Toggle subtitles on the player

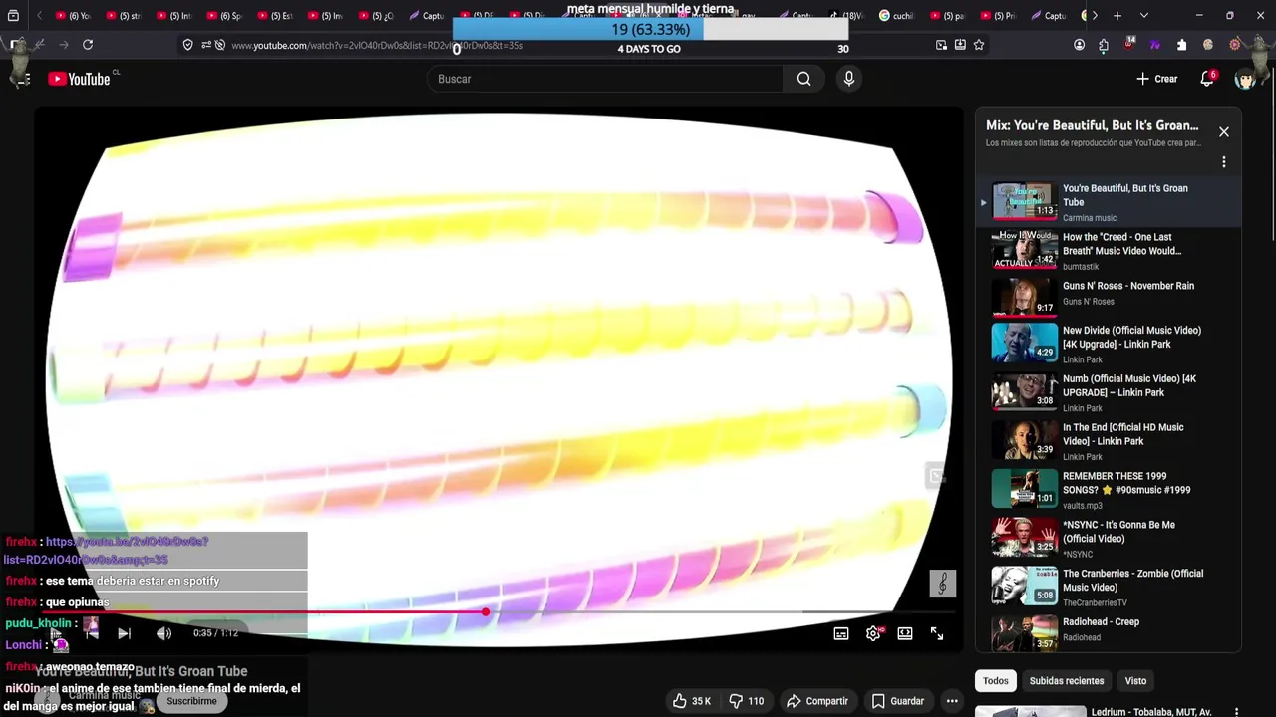[841, 633]
